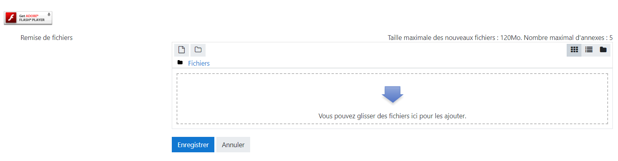Switch to the detailed list view
The height and width of the screenshot is (161, 618).
tap(589, 50)
